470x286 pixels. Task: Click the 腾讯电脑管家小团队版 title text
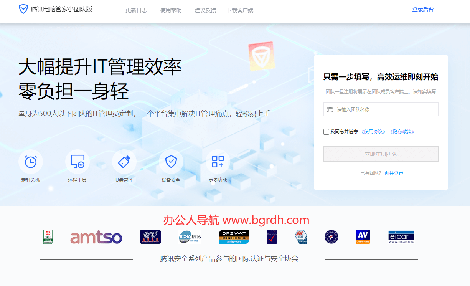(x=61, y=9)
